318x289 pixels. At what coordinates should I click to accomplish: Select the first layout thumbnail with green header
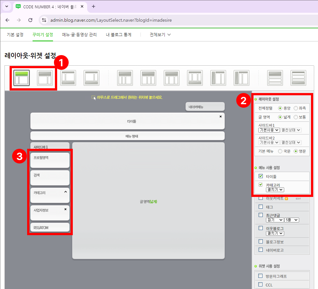[x=22, y=78]
